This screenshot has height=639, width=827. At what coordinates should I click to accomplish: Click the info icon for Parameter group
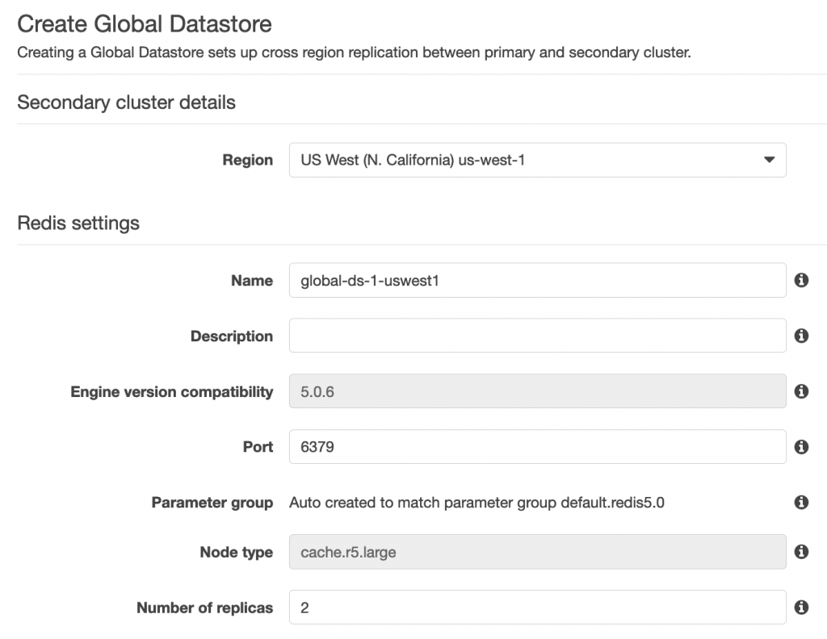click(801, 502)
